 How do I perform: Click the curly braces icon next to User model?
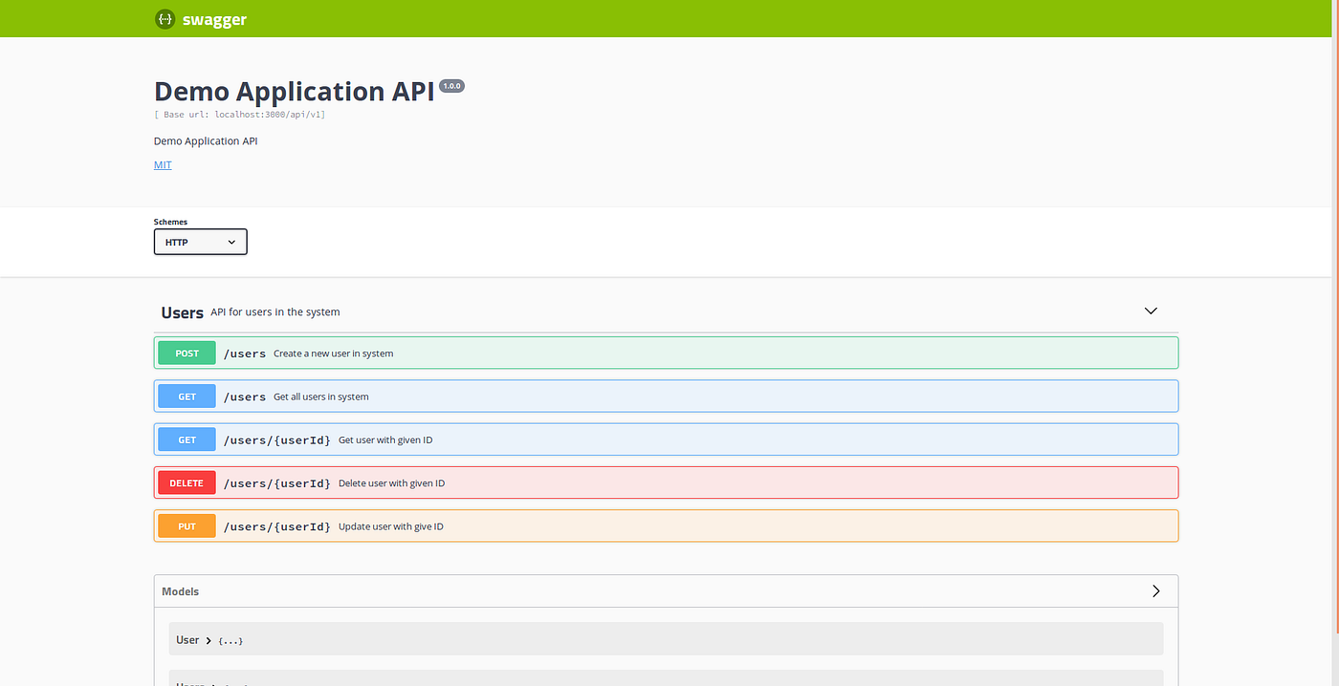point(230,640)
